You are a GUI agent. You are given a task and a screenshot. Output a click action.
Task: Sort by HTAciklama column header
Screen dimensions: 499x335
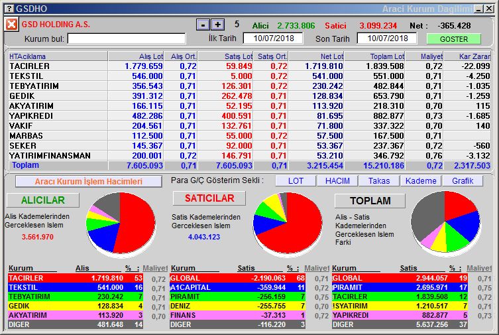coord(58,56)
